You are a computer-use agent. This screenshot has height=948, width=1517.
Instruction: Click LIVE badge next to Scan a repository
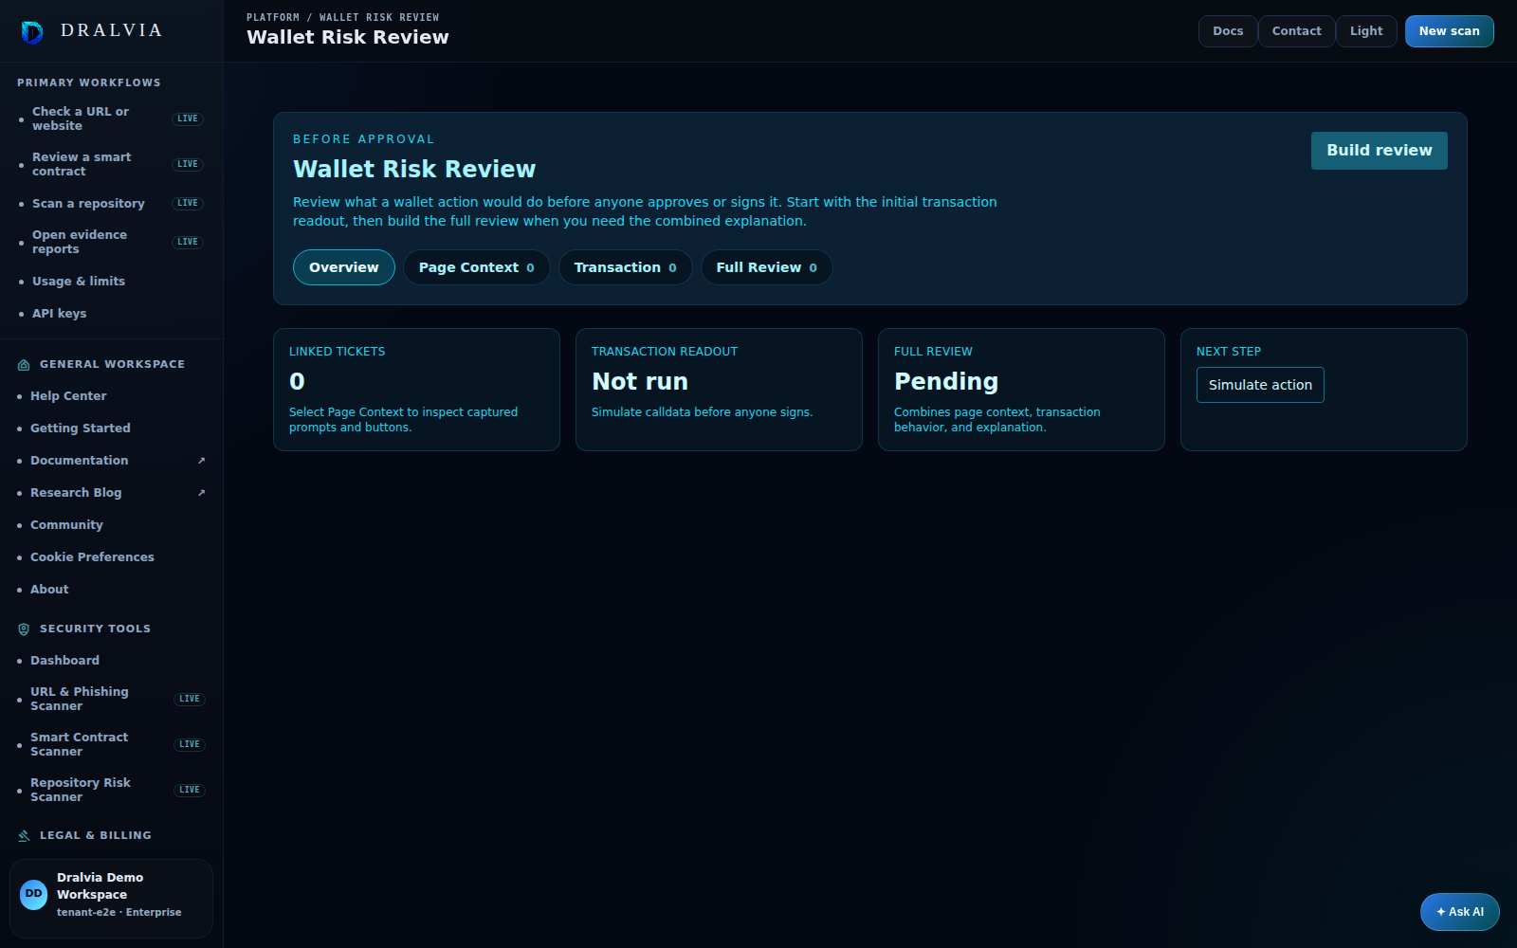188,203
